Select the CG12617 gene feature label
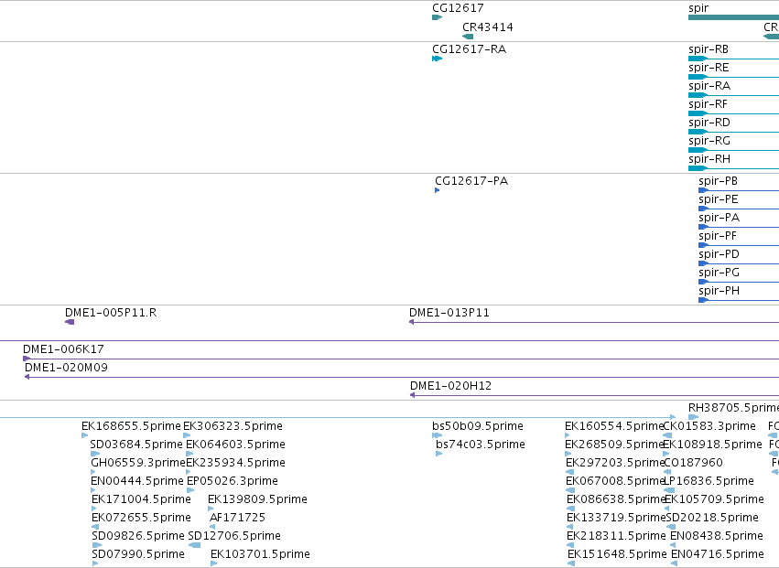The image size is (779, 568). pos(458,8)
